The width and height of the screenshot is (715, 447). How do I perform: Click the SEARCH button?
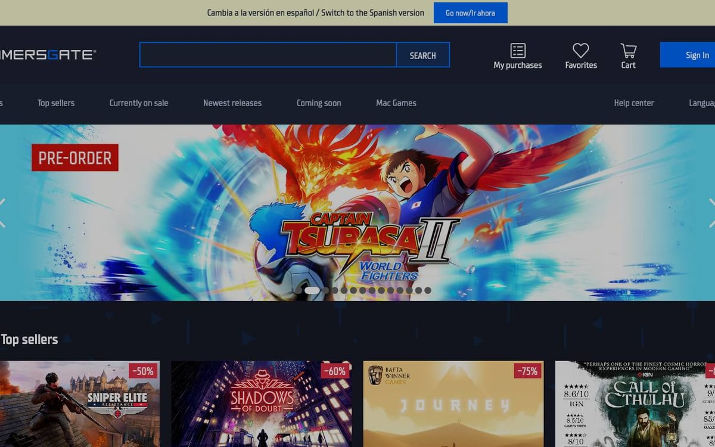tap(422, 55)
